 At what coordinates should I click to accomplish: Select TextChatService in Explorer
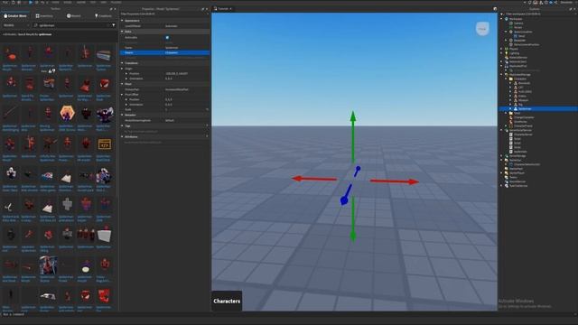[x=517, y=186]
